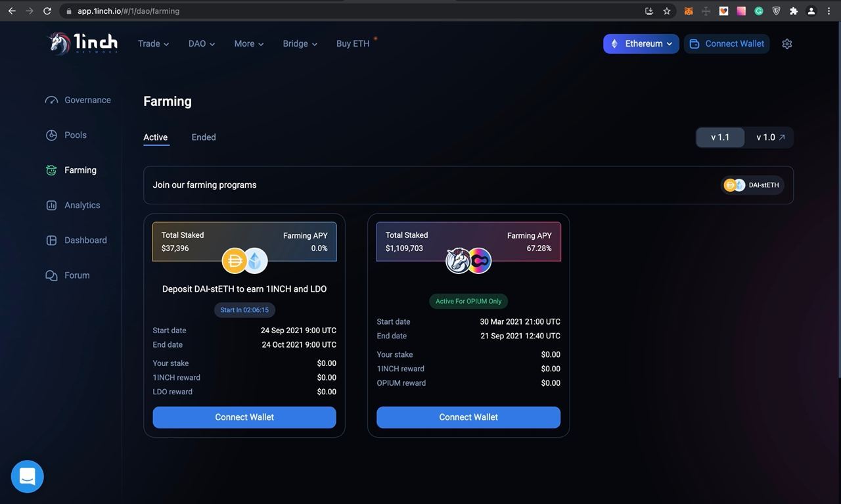Go forward with the browser forward arrow
Image resolution: width=841 pixels, height=504 pixels.
click(30, 11)
